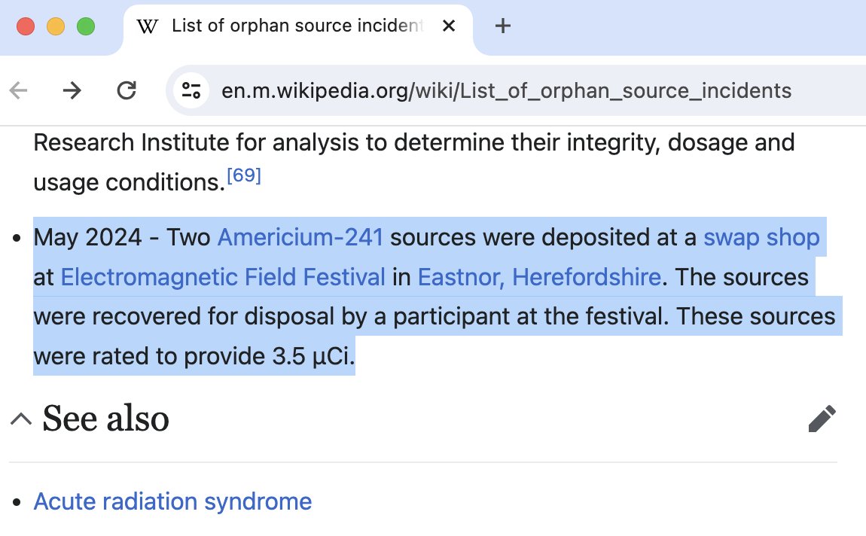The image size is (866, 536).
Task: Open site information icon in address bar
Action: click(x=191, y=90)
